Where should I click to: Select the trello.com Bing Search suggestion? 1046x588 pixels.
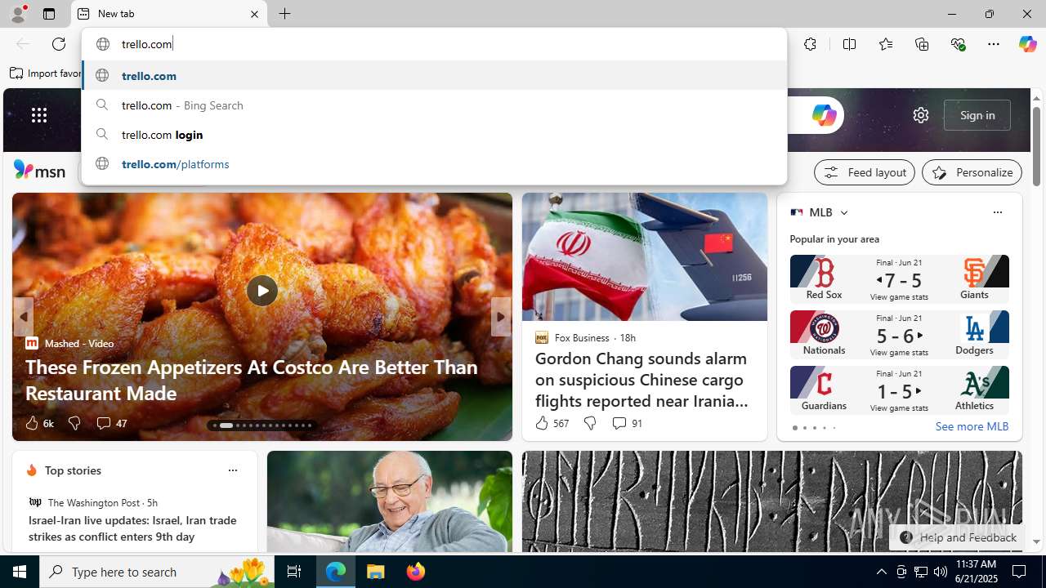tap(434, 105)
